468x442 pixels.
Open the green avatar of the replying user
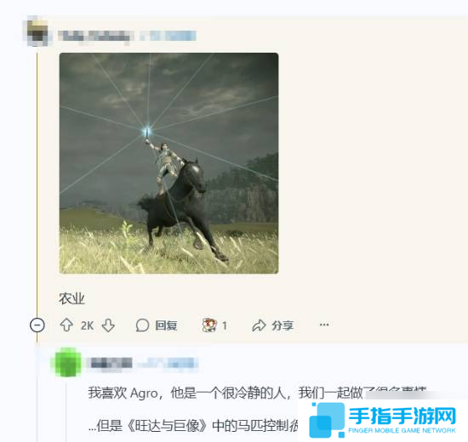coord(66,362)
